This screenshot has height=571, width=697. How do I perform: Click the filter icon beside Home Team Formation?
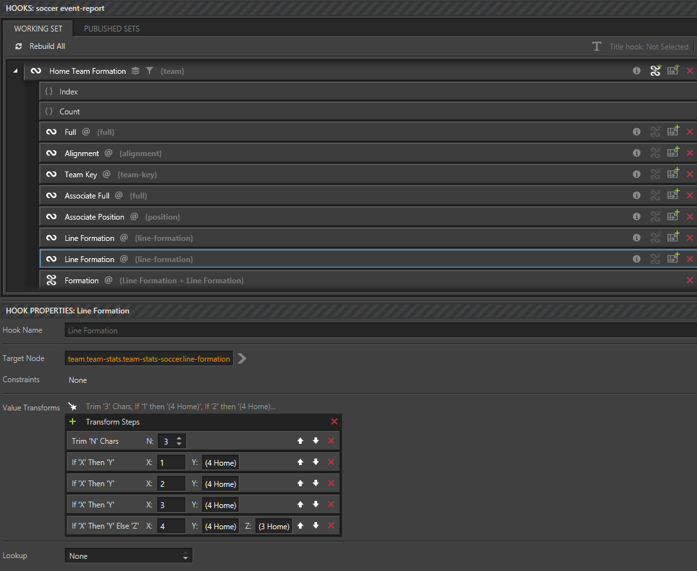[x=150, y=71]
